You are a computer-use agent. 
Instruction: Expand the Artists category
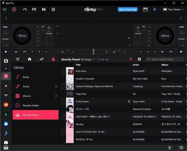click(56, 86)
